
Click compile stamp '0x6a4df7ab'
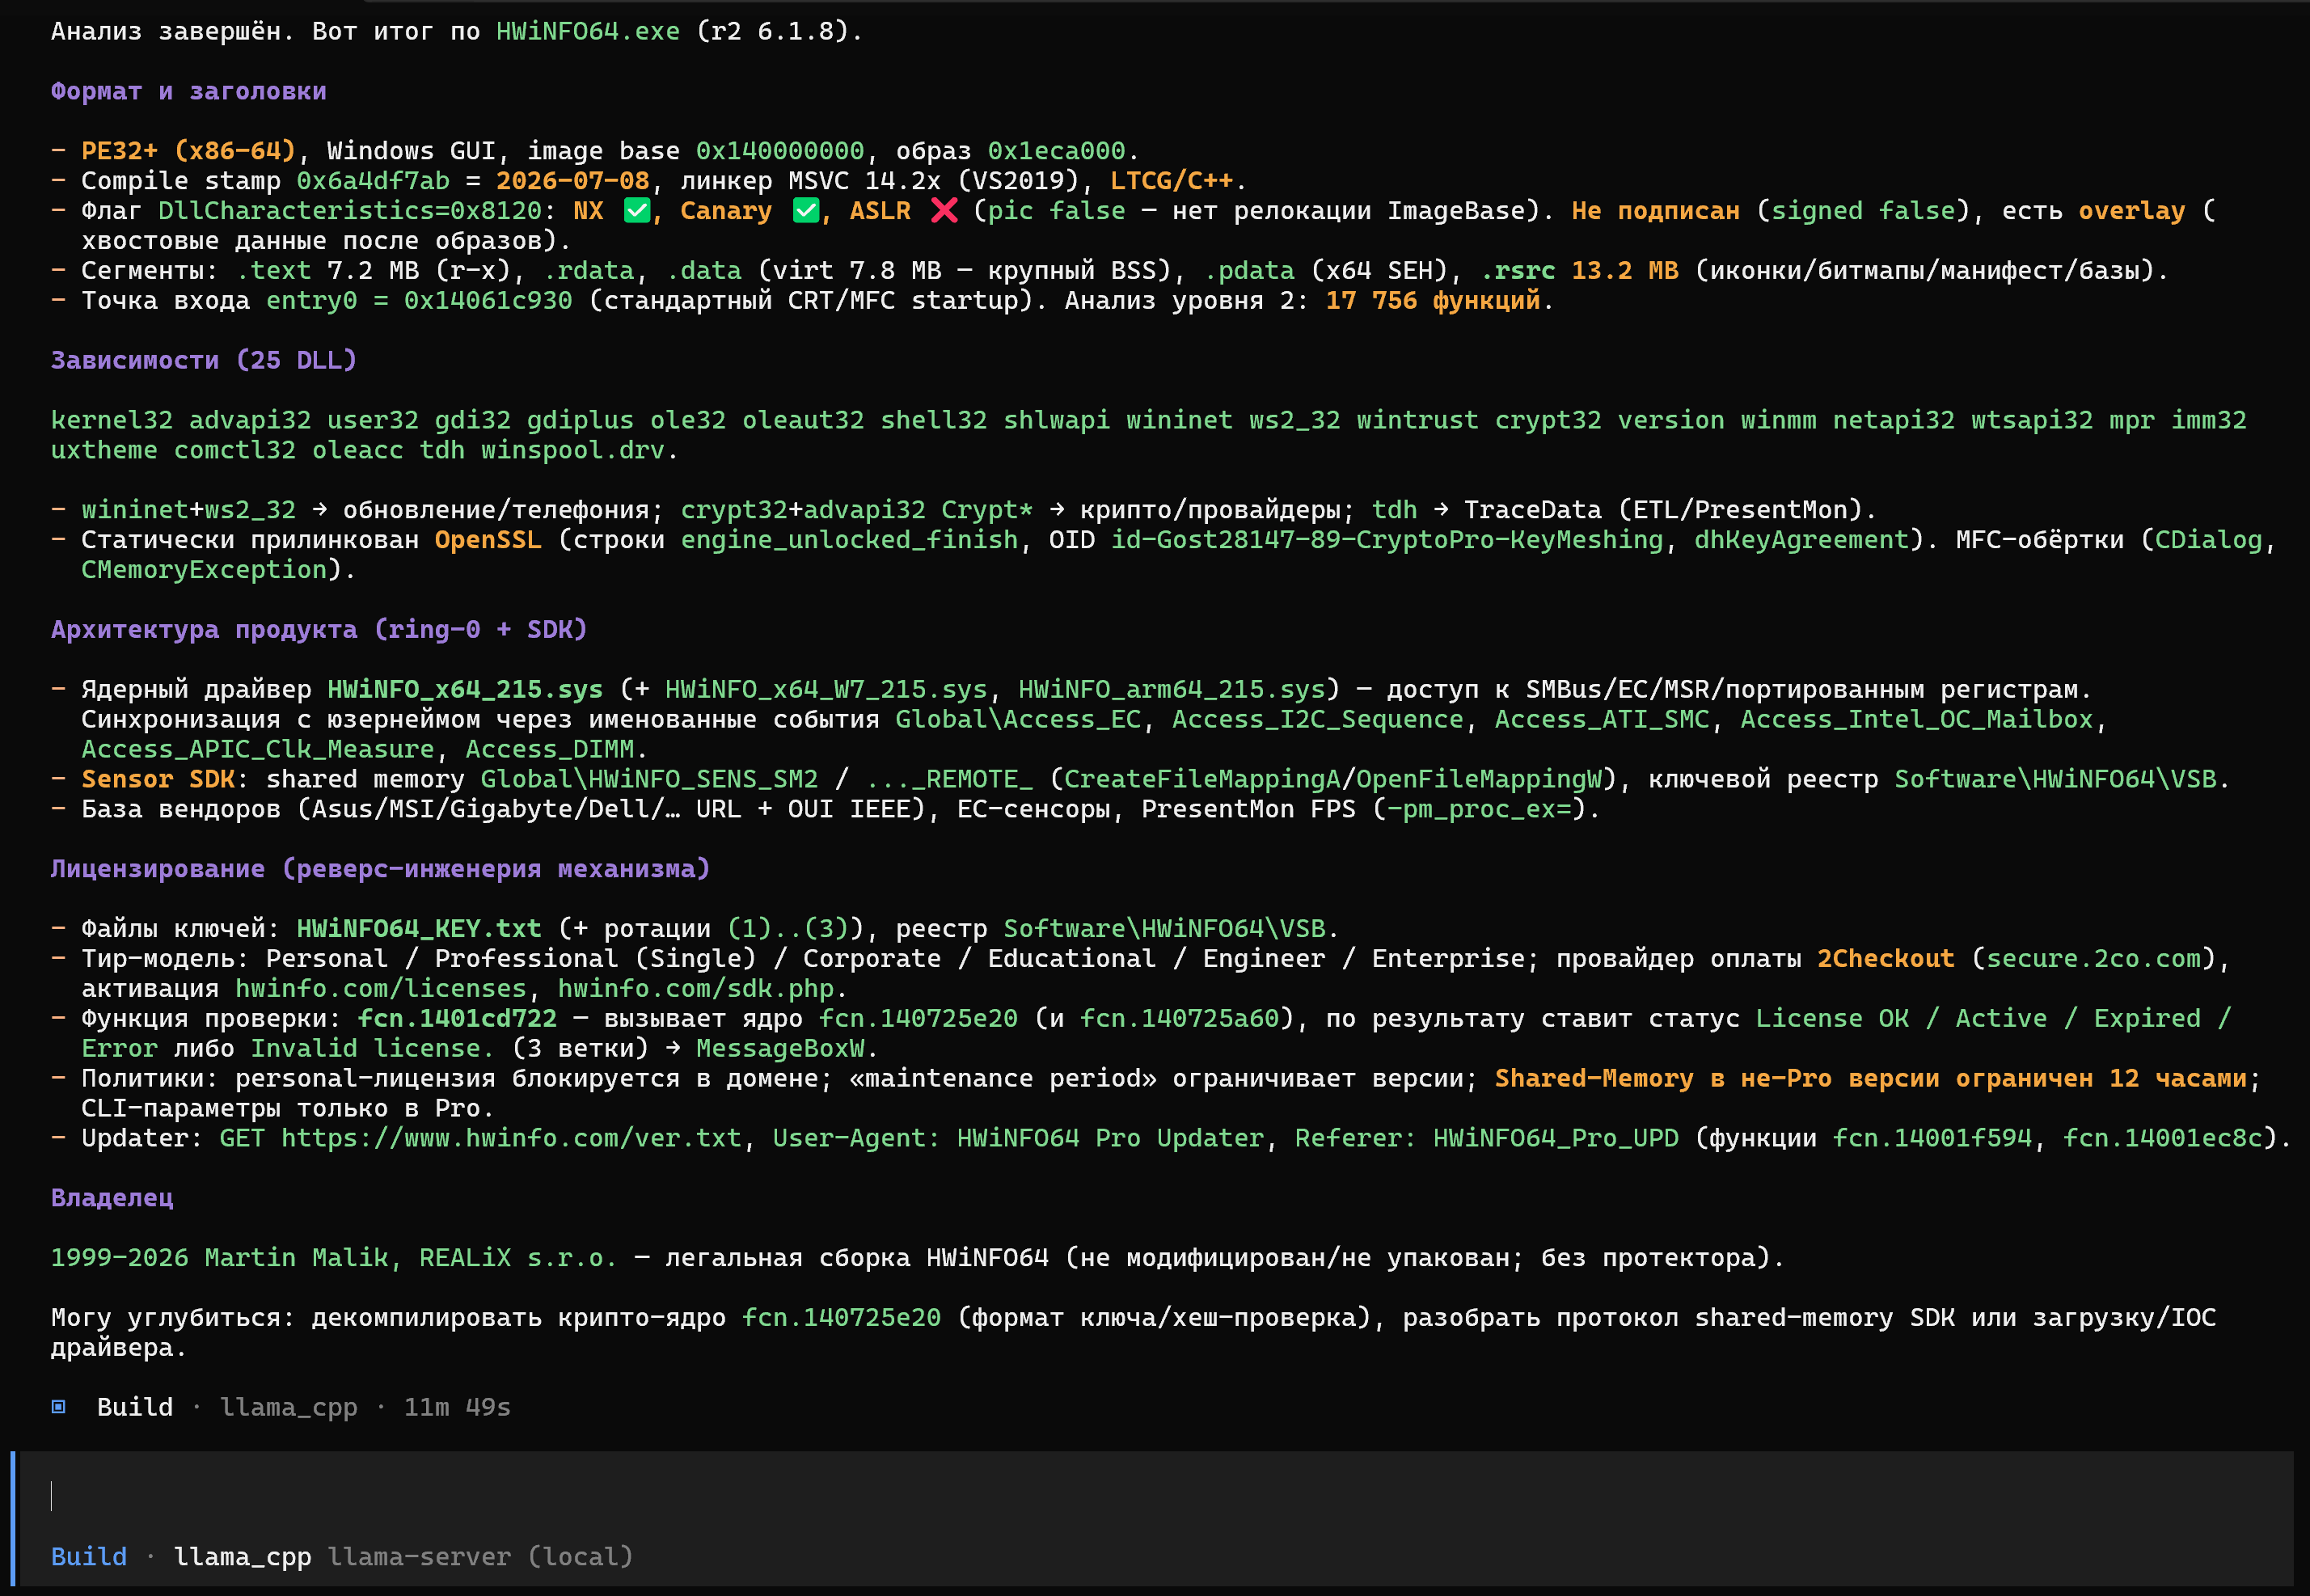373,180
